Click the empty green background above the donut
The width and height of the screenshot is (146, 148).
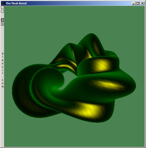(x=74, y=19)
